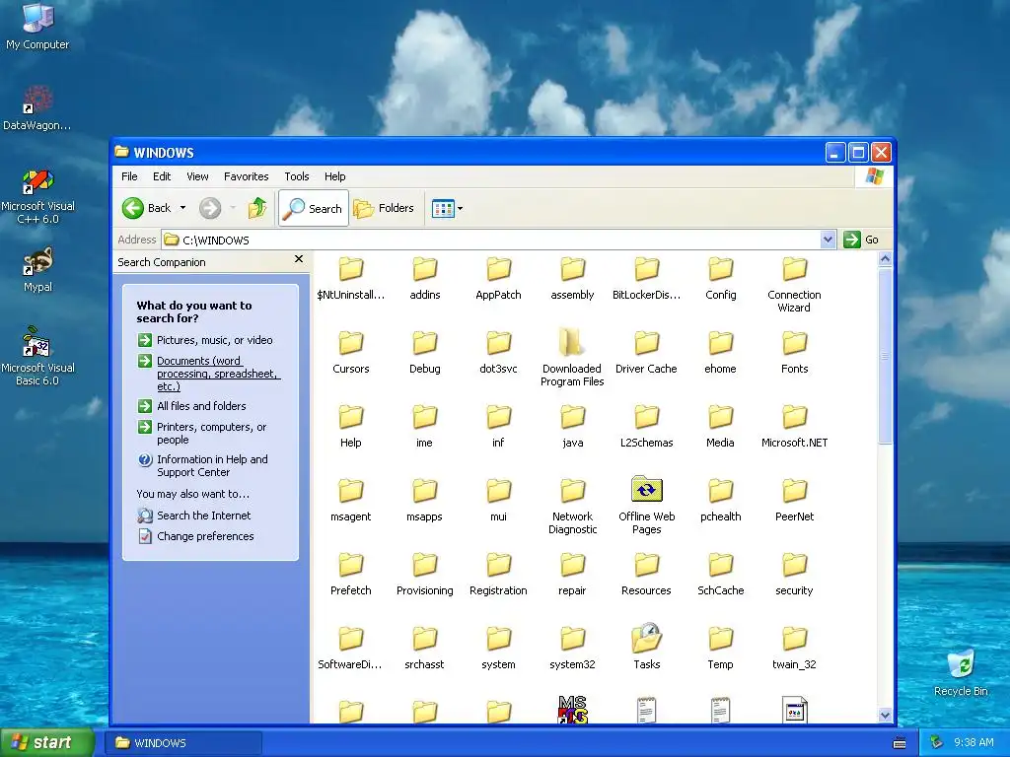Click Search the Internet link

[194, 515]
